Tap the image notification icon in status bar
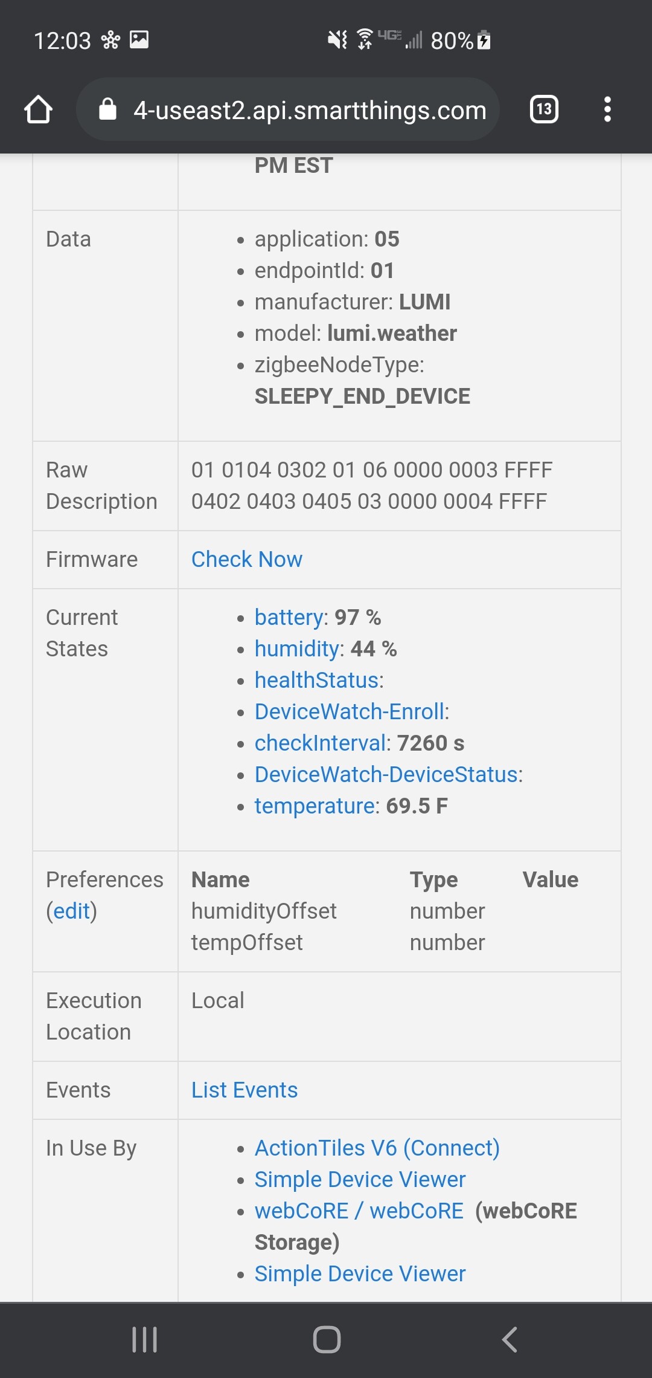The width and height of the screenshot is (652, 1378). [139, 40]
